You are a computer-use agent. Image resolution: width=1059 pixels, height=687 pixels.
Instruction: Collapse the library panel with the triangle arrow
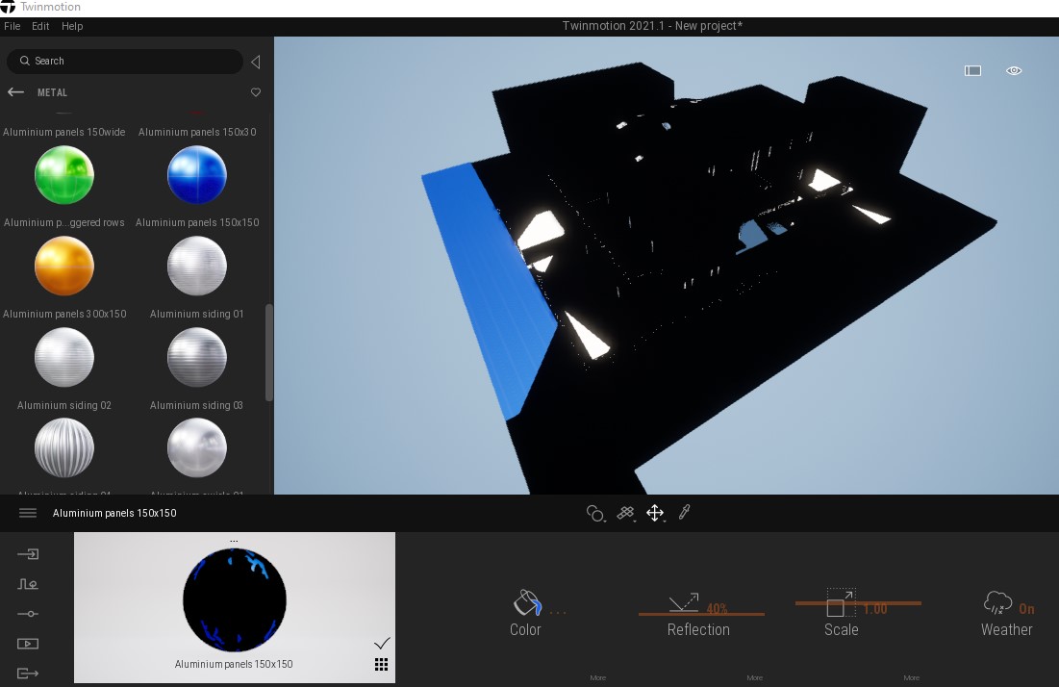pyautogui.click(x=255, y=63)
